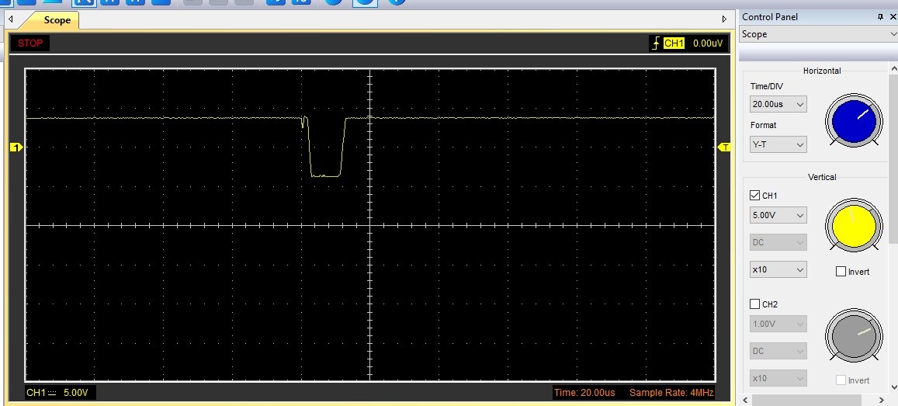Disable the CH1 channel checkbox
The image size is (898, 406).
pyautogui.click(x=755, y=196)
